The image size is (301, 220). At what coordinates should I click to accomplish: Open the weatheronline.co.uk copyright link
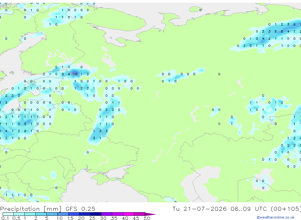point(276,217)
